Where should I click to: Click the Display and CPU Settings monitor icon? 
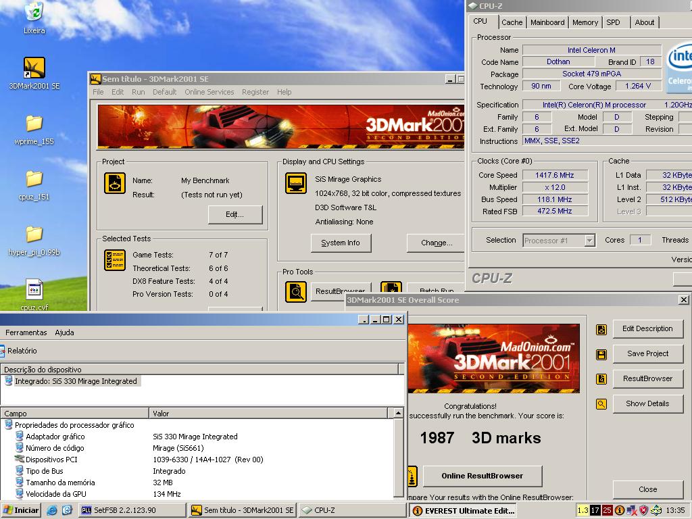(296, 183)
